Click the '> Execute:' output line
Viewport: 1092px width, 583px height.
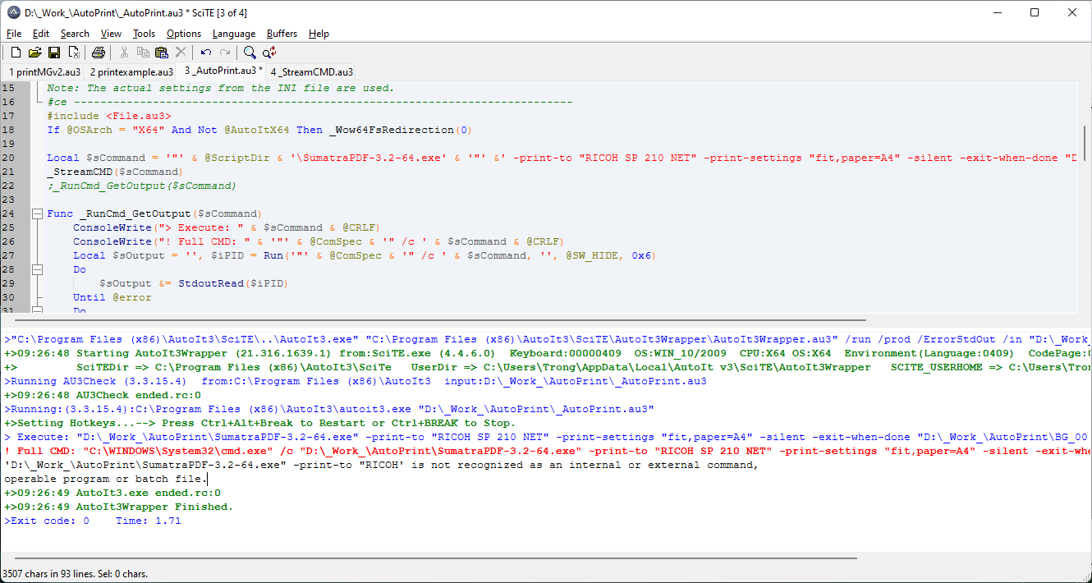coord(548,437)
